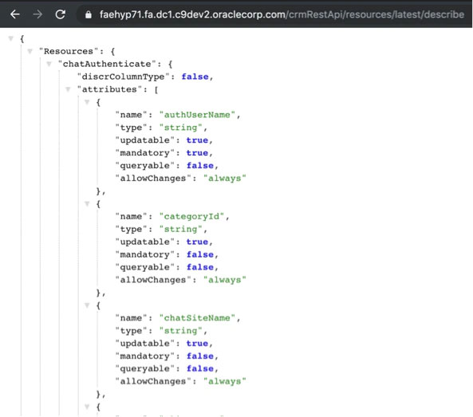Click the "queryable" key under categoryId
This screenshot has height=417, width=473.
145,267
